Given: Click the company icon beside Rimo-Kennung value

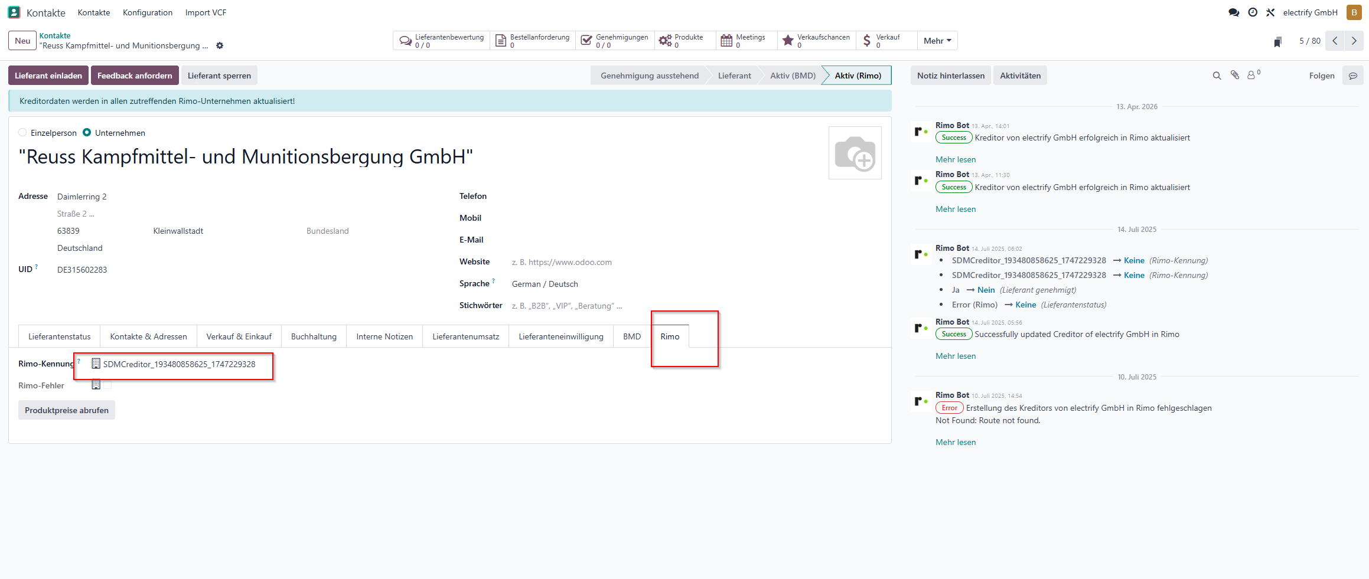Looking at the screenshot, I should (96, 364).
